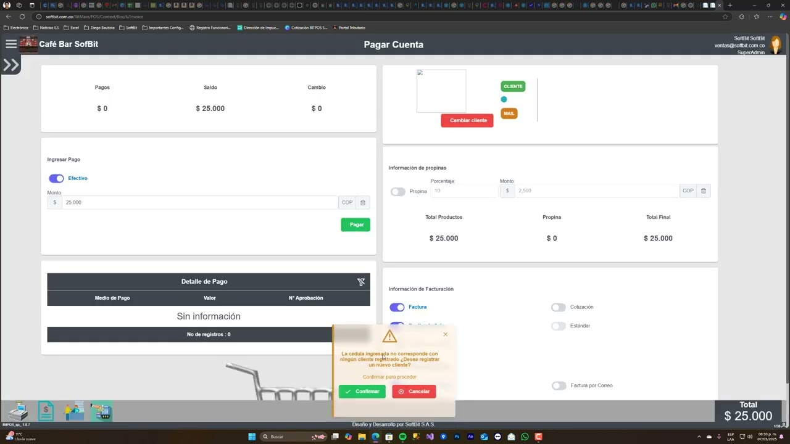790x444 pixels.
Task: Enable the Factura por Correo toggle
Action: pos(559,385)
